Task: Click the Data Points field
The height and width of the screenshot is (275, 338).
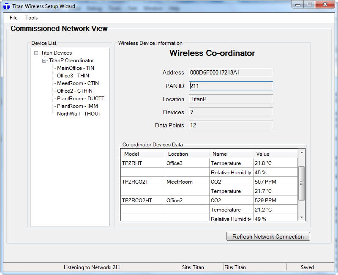Action: coord(231,125)
